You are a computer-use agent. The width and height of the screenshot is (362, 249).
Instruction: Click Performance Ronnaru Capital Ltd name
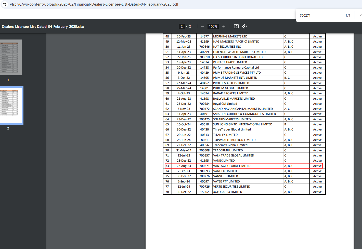point(236,68)
